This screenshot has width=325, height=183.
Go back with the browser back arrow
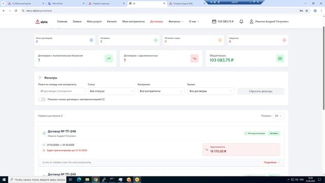(x=4, y=11)
